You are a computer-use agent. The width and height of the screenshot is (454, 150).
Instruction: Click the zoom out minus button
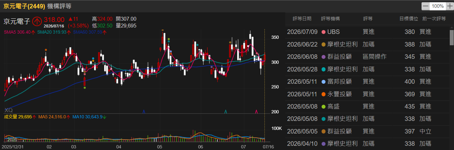(425, 6)
